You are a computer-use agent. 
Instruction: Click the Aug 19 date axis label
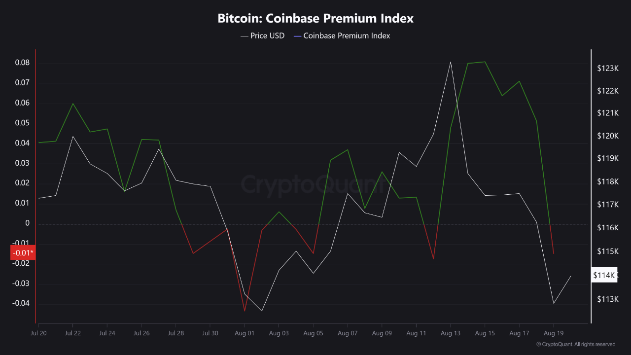pos(554,333)
